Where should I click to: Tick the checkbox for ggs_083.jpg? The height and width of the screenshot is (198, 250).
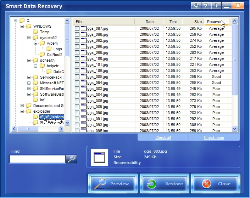click(x=77, y=89)
